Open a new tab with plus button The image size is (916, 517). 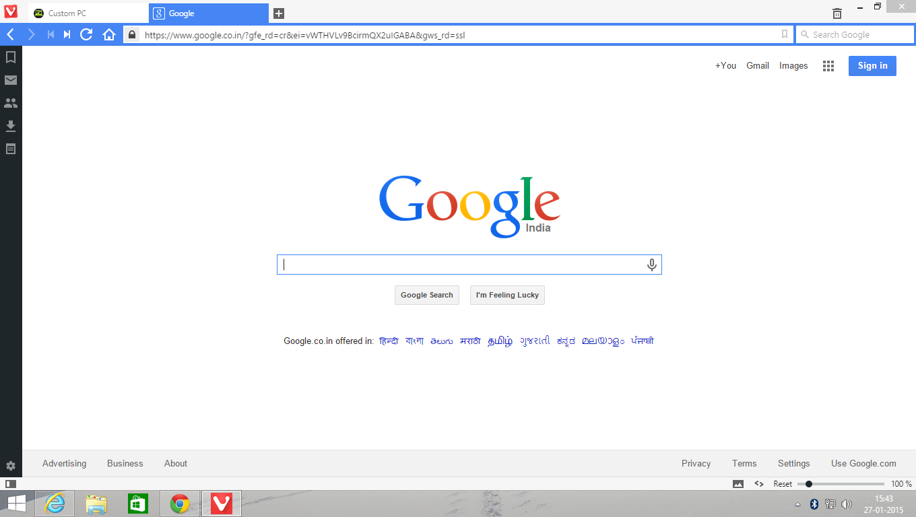pos(279,13)
